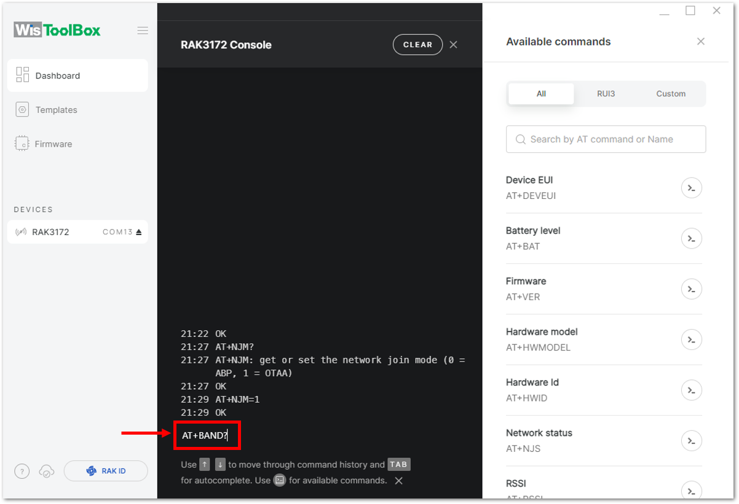Viewport: 739px width, 504px height.
Task: Clear the RAK3172 console output
Action: [417, 45]
